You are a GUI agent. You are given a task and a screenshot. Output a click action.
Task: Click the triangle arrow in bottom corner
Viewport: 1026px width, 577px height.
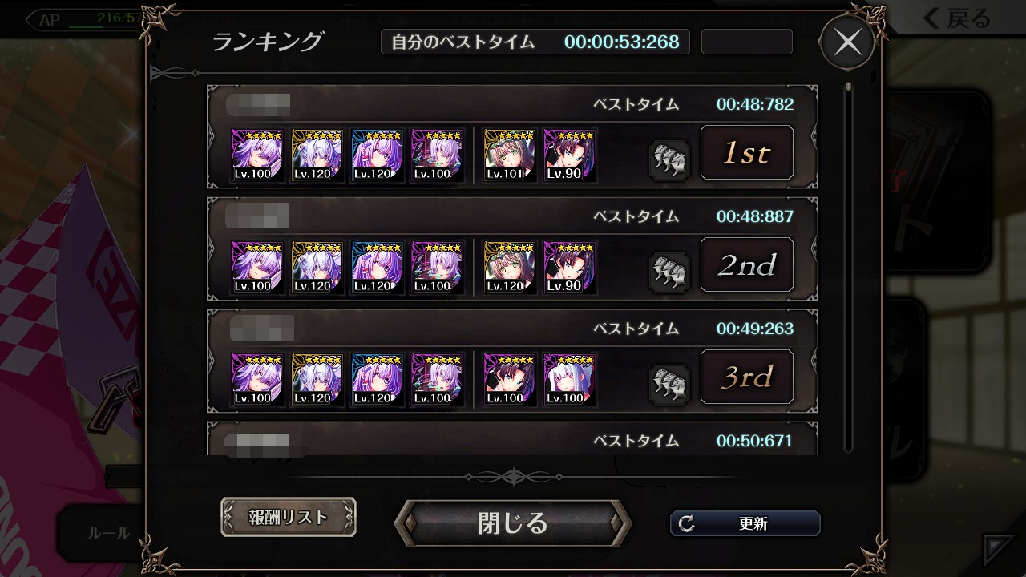point(1000,551)
